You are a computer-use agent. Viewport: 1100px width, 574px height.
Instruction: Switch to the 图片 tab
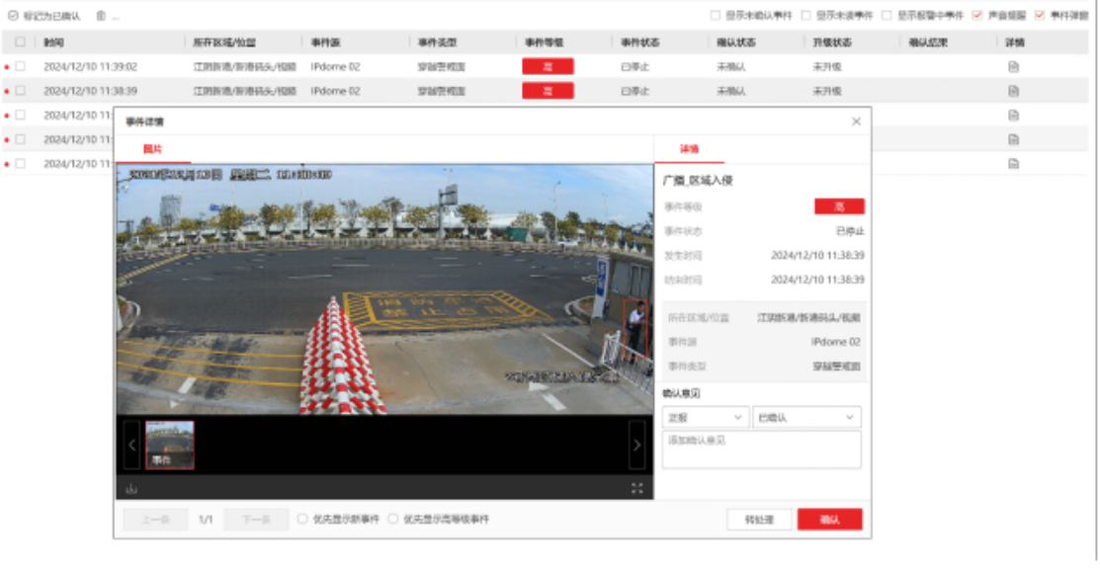pyautogui.click(x=152, y=149)
